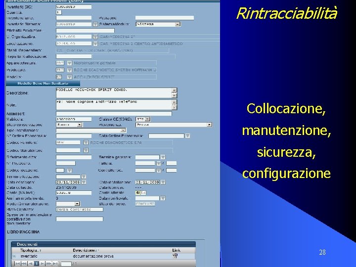Screen dimensions: 356x267
Task: Click 'documentazione prova' description cell
Action: coord(93,256)
